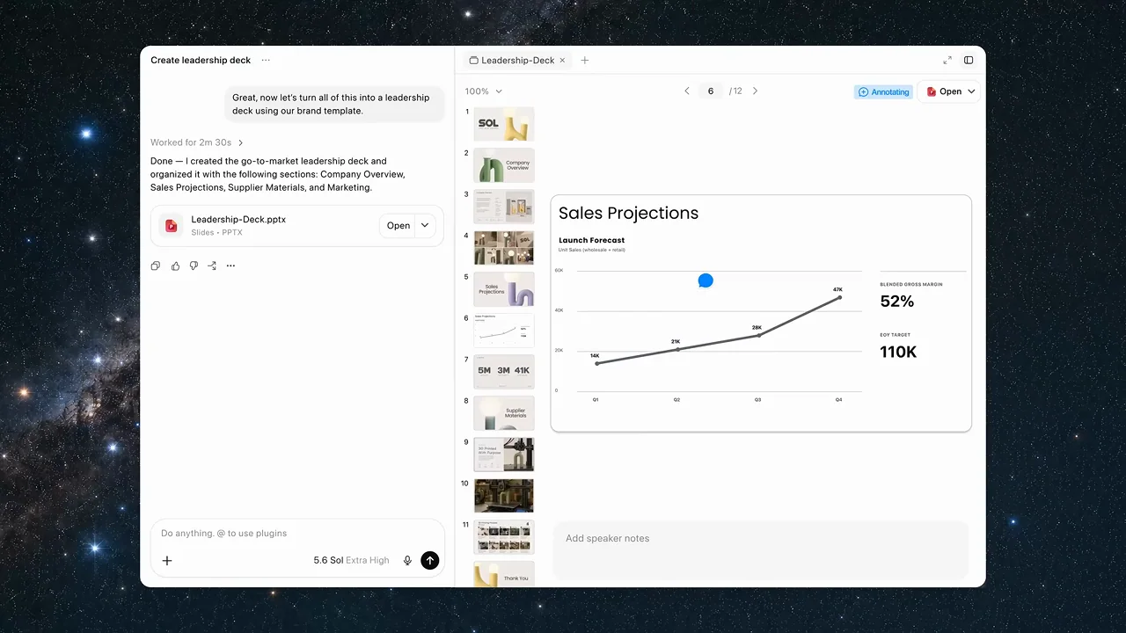The image size is (1126, 633).
Task: Open the more actions ellipsis under the response
Action: coord(230,266)
